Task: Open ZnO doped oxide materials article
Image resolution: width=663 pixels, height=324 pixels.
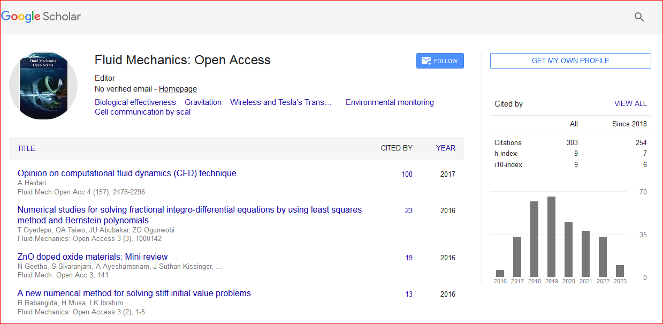Action: [x=93, y=257]
